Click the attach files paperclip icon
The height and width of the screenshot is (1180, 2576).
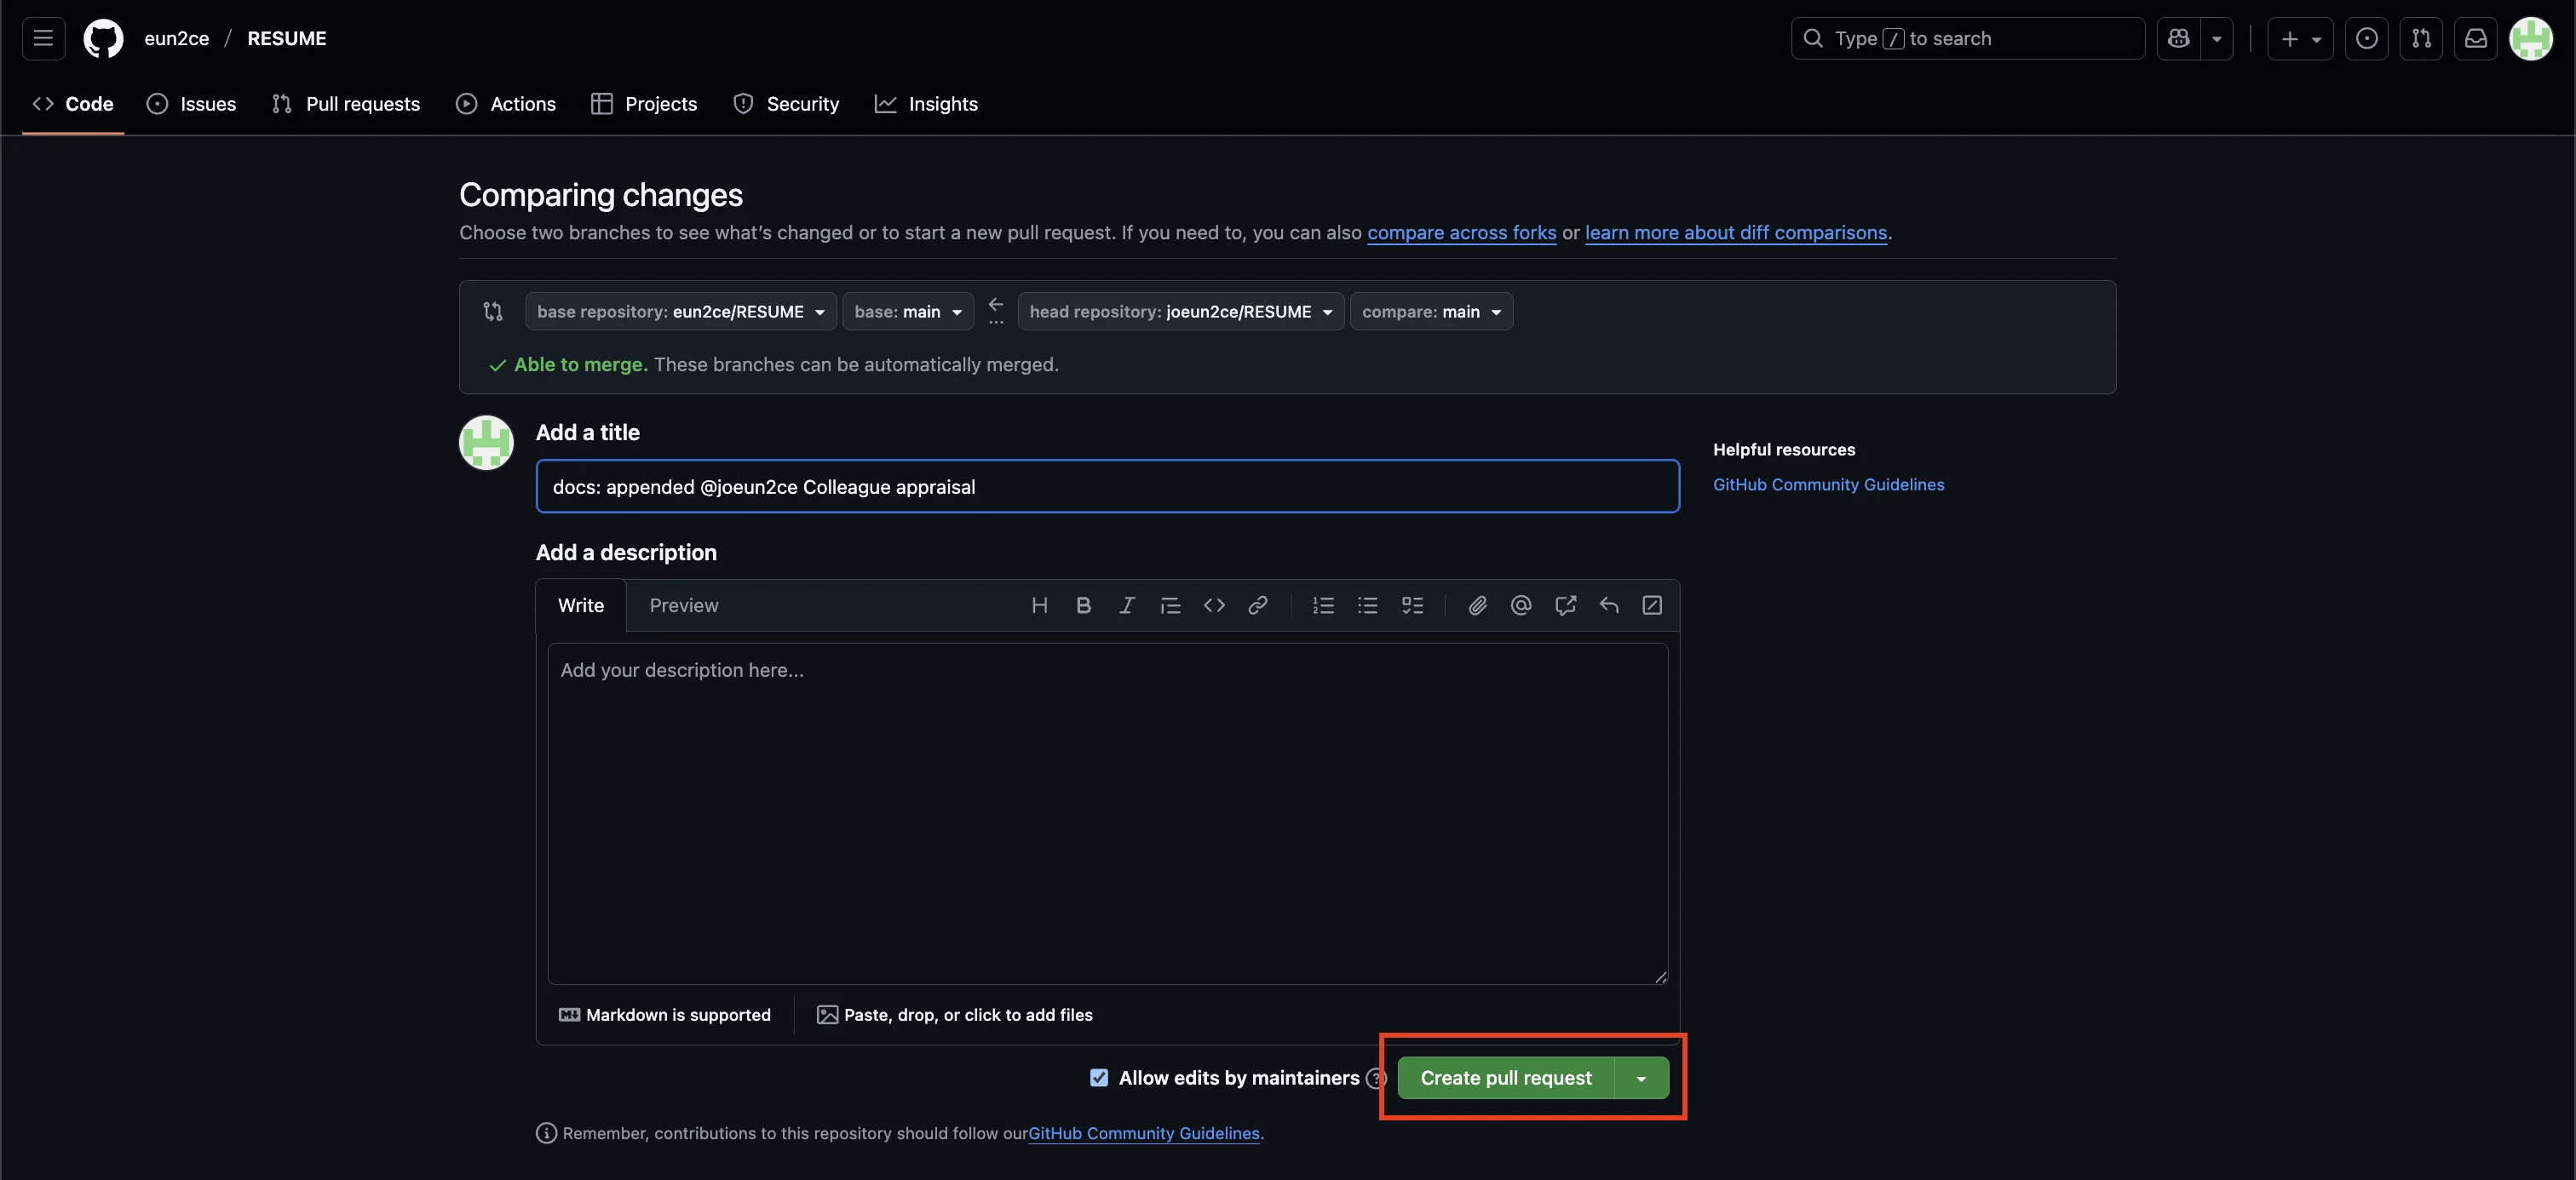pyautogui.click(x=1477, y=605)
